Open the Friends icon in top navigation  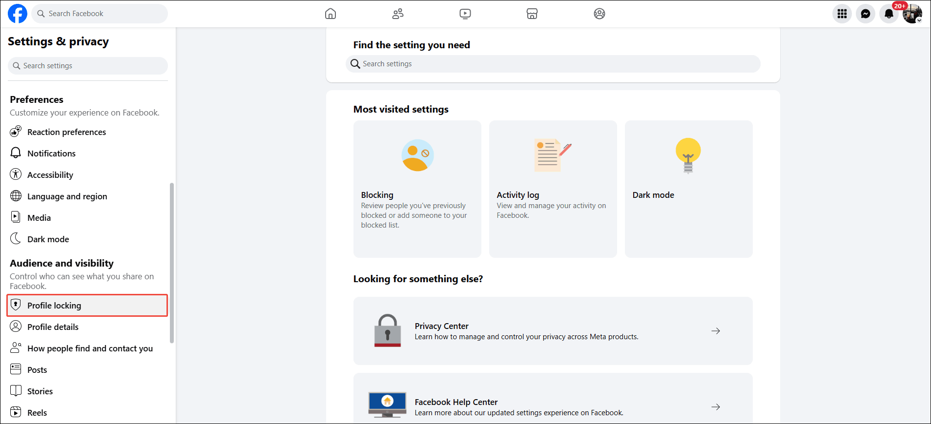[x=398, y=14]
